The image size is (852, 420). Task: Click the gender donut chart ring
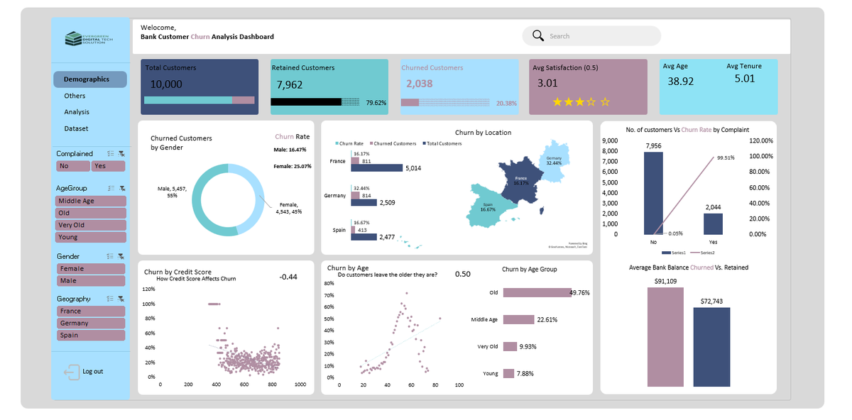tap(195, 200)
